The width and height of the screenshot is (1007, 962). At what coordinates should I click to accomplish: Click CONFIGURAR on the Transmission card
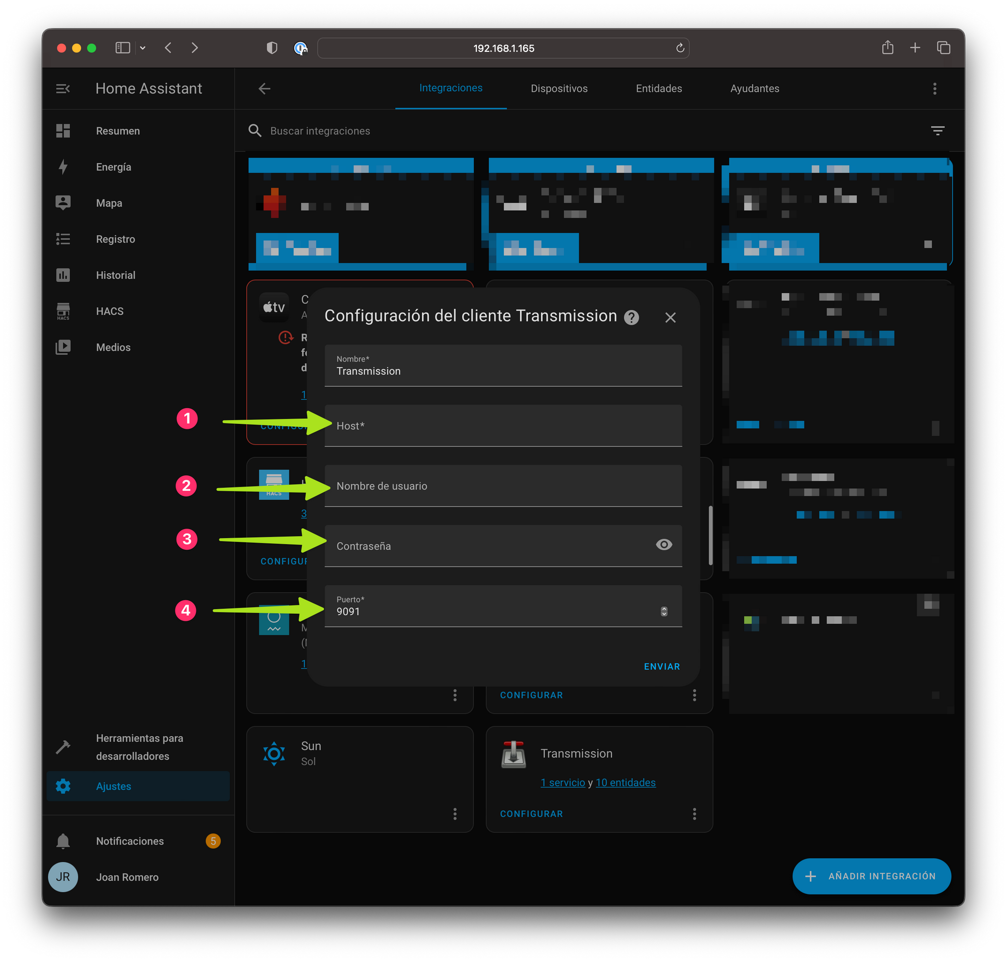click(531, 814)
